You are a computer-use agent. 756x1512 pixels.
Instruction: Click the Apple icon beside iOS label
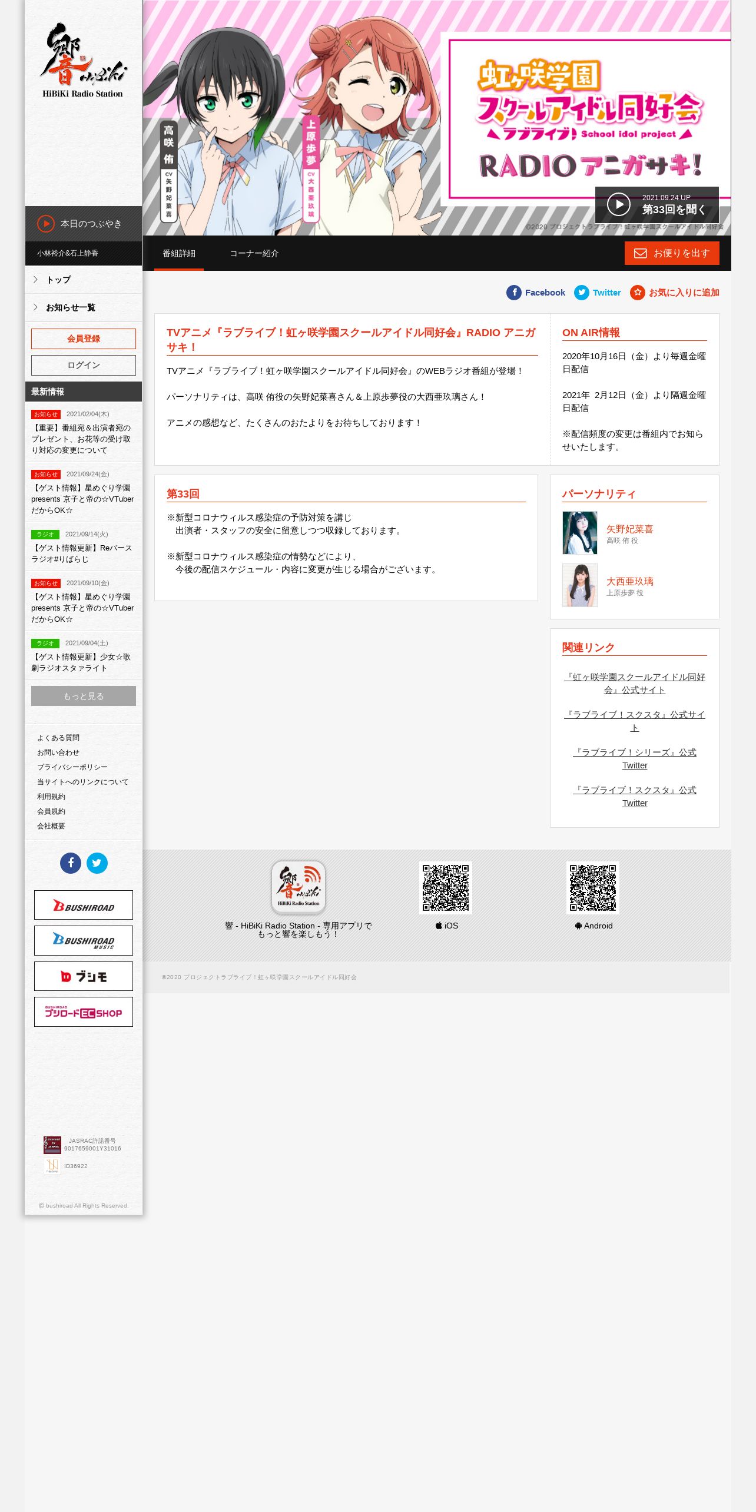click(x=439, y=926)
